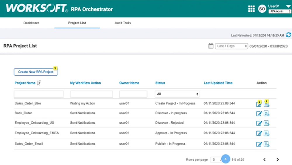Image resolution: width=292 pixels, height=165 pixels.
Task: Open the calendar date picker icon
Action: click(211, 46)
